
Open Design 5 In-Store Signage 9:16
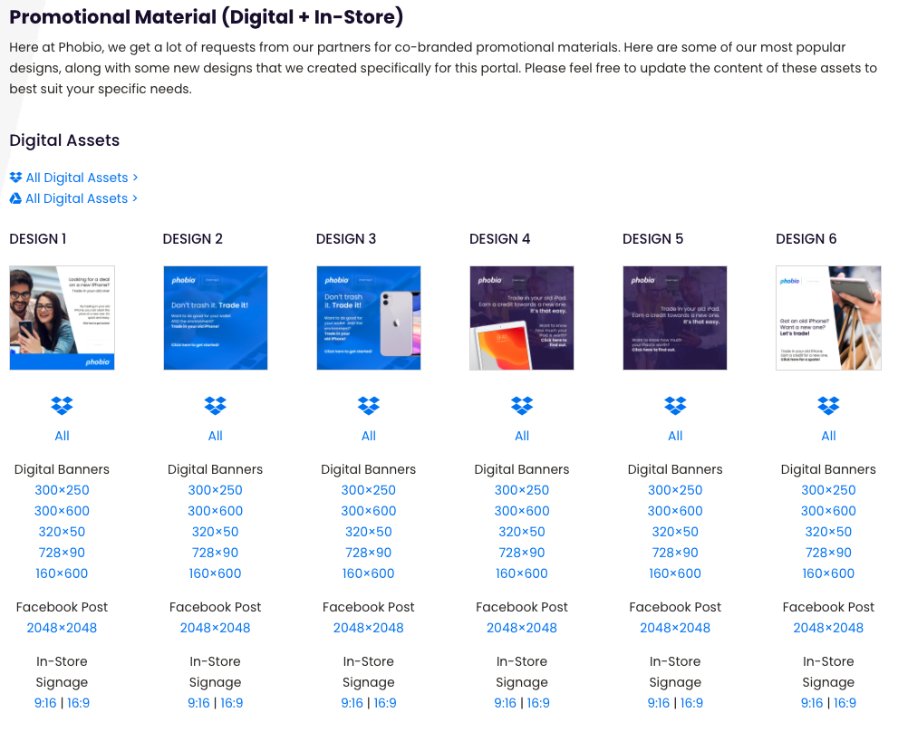659,703
